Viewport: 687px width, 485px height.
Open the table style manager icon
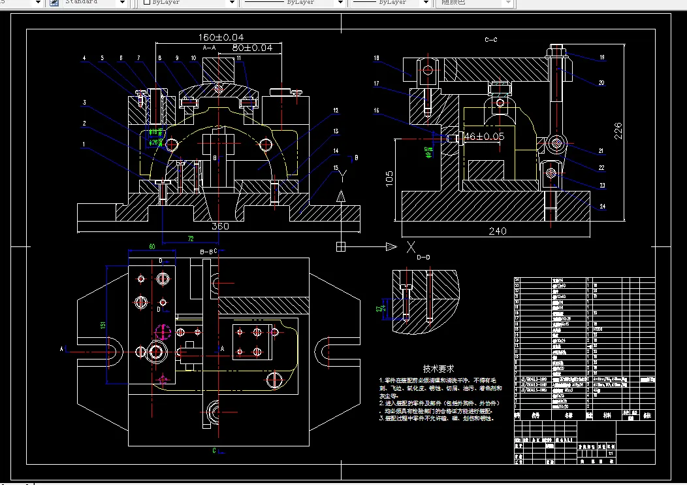[54, 3]
